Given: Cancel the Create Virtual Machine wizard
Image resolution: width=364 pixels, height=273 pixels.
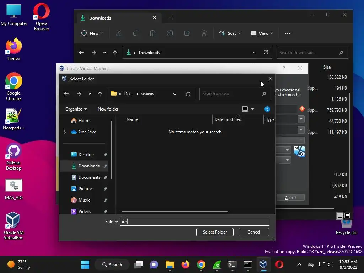Looking at the screenshot, I should coord(290,198).
